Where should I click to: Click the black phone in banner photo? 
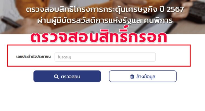[11, 22]
